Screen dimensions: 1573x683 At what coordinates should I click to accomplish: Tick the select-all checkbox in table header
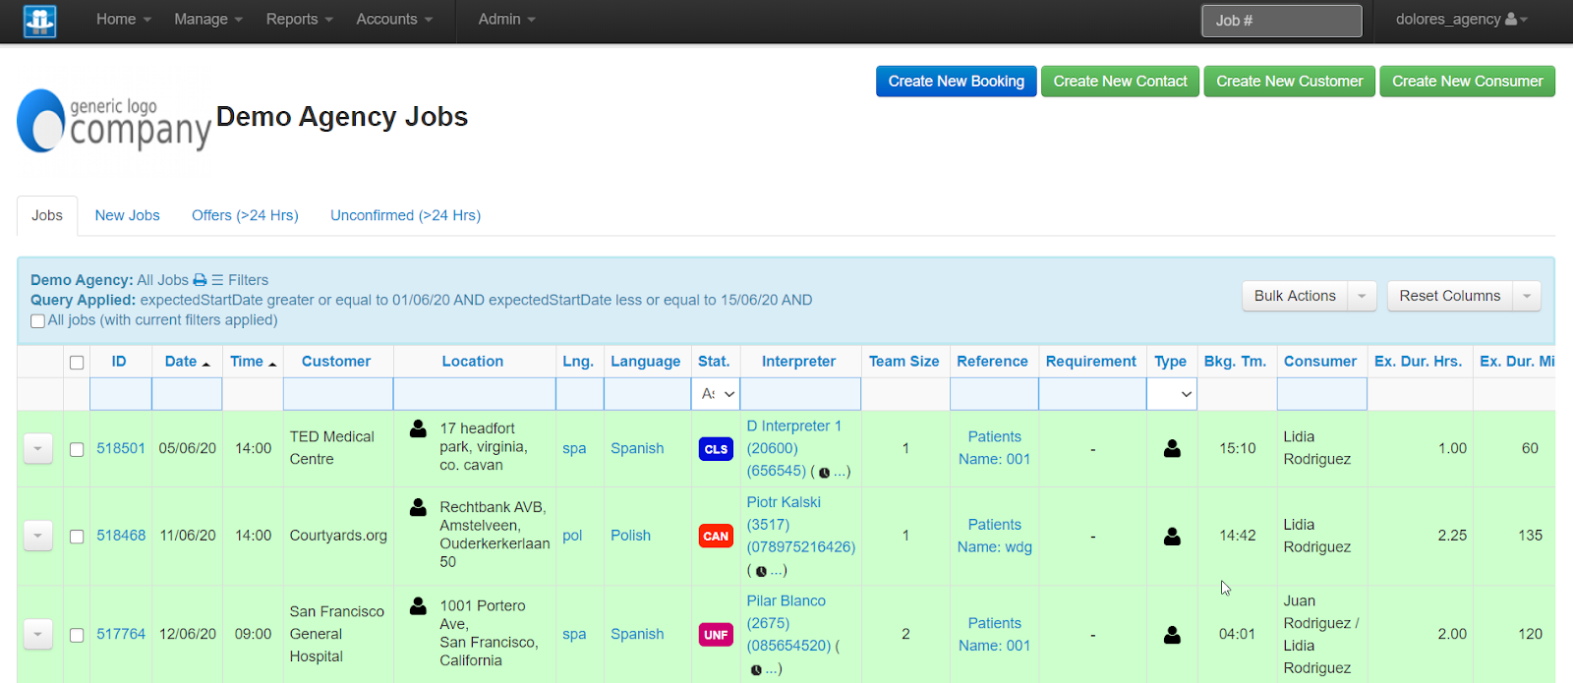[x=77, y=363]
